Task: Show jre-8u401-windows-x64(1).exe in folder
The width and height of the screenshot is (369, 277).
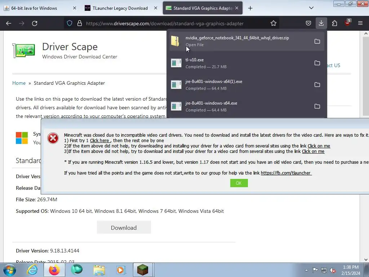Action: point(317,85)
